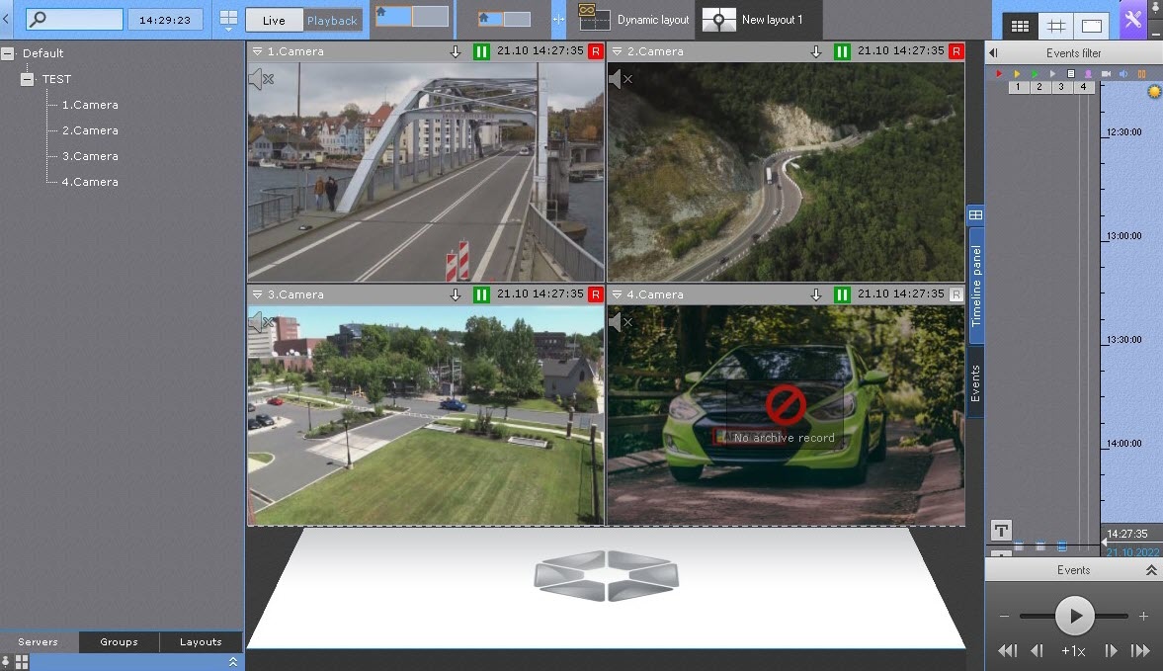
Task: Unmute the 3.Camera speaker icon
Action: 261,322
